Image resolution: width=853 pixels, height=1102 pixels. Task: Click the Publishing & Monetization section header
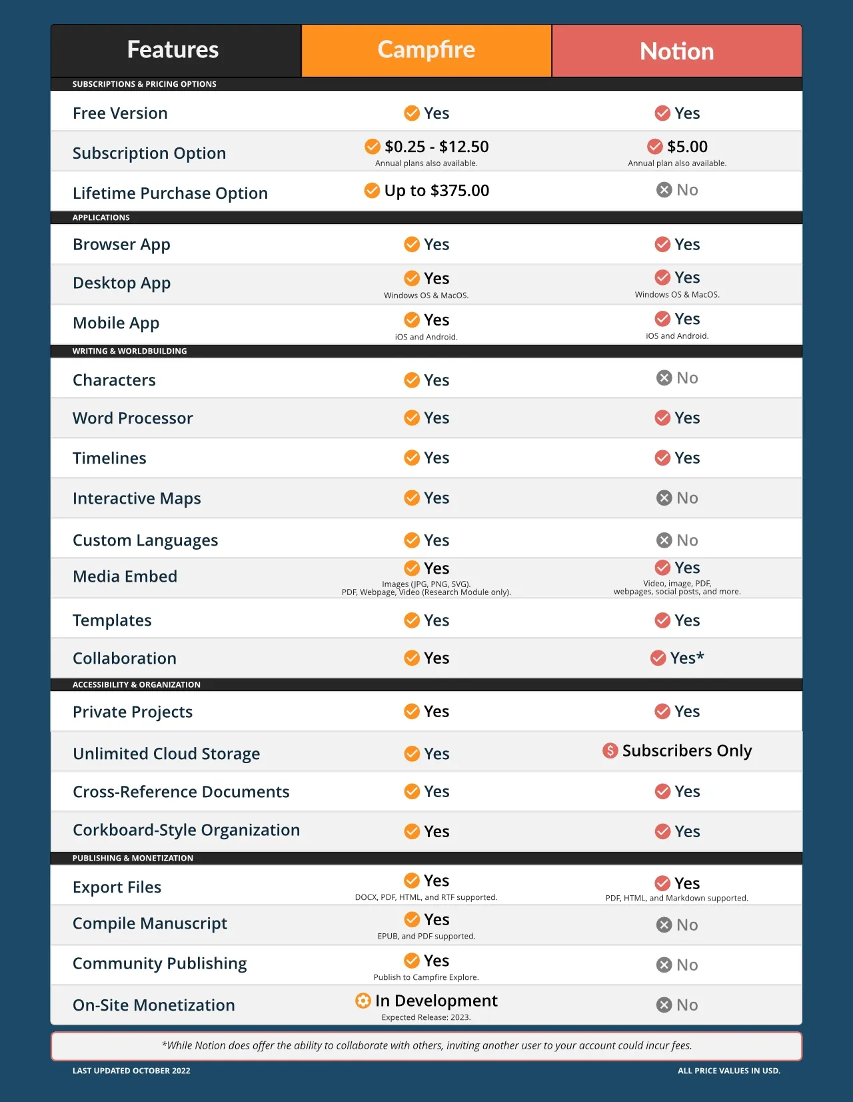pyautogui.click(x=133, y=858)
